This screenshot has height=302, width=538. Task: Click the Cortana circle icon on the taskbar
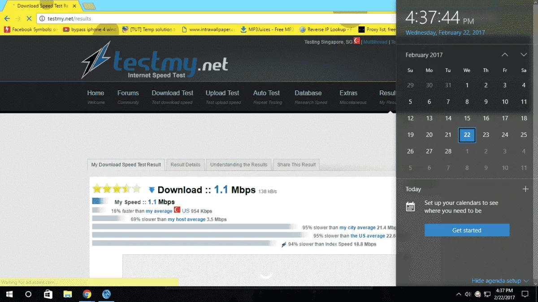click(28, 294)
